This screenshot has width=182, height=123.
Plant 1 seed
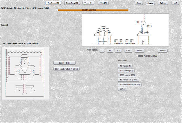(102, 51)
